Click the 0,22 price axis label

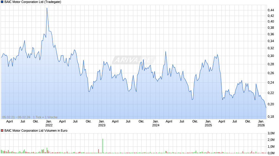[x=271, y=93]
